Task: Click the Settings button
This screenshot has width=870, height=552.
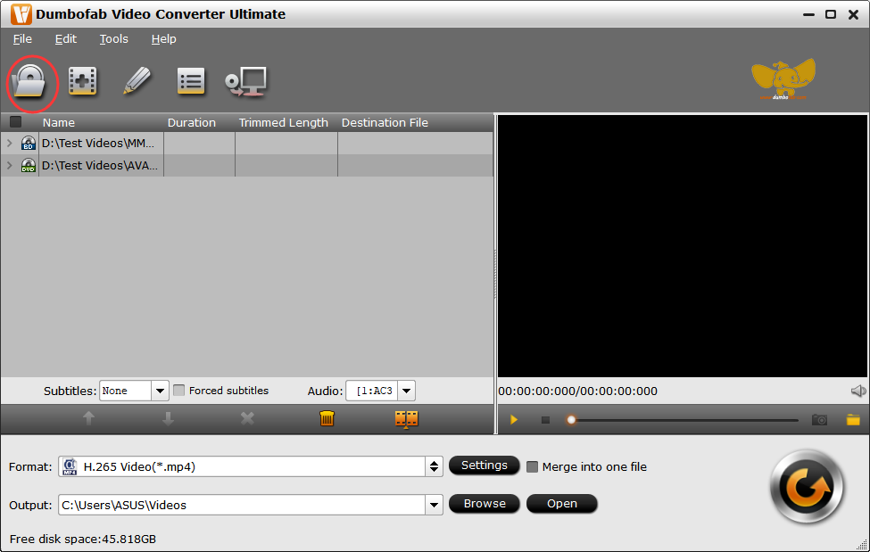Action: click(x=484, y=465)
